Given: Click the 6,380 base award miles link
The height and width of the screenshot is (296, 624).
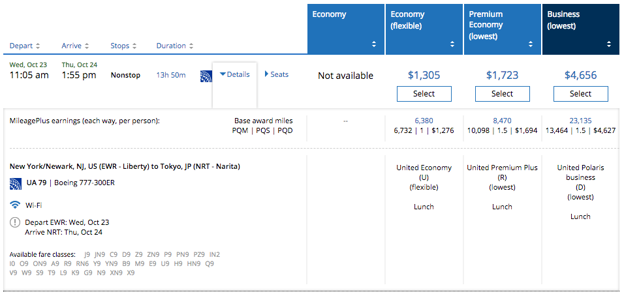Looking at the screenshot, I should point(424,121).
